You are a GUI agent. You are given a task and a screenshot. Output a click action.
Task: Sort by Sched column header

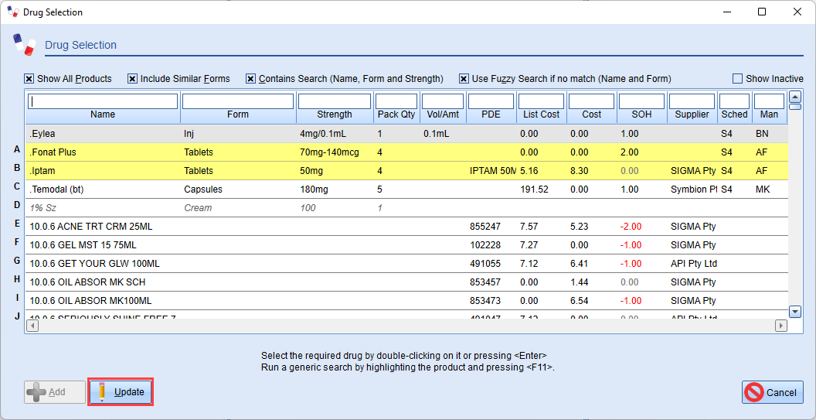(x=734, y=114)
